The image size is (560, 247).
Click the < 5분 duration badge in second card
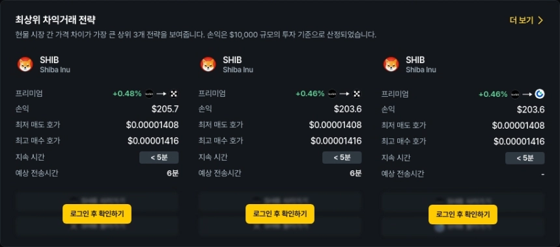coord(342,157)
